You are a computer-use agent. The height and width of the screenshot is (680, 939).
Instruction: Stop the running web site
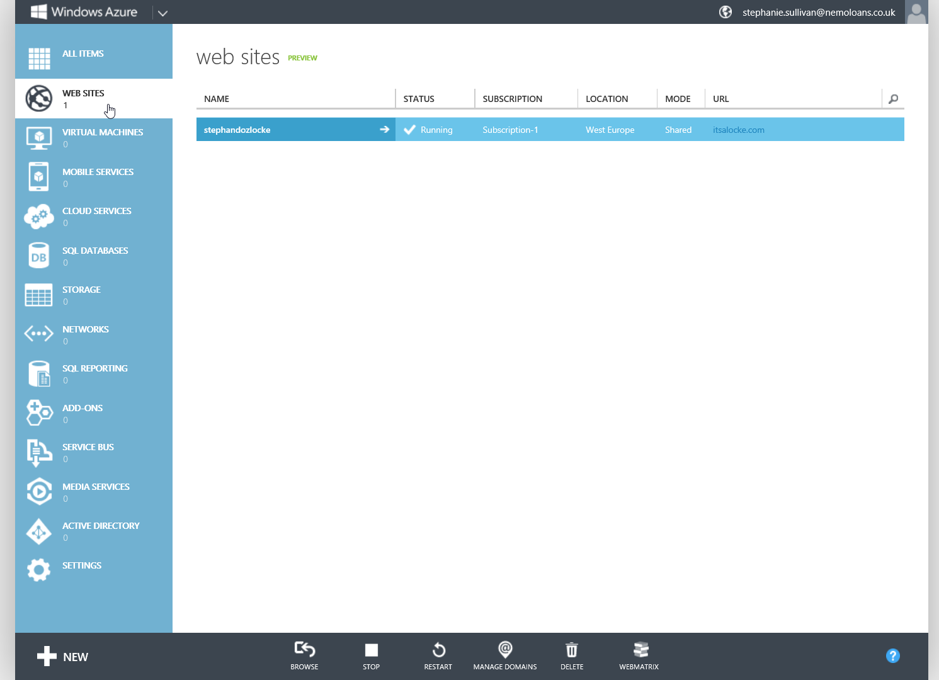(371, 655)
